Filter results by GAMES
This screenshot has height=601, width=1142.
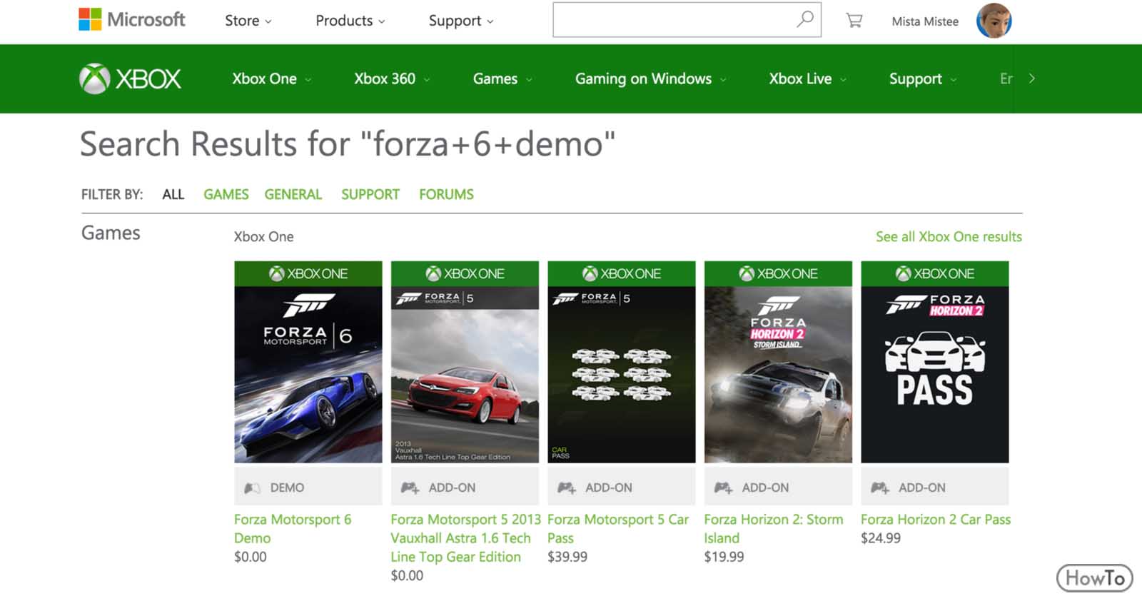(226, 194)
